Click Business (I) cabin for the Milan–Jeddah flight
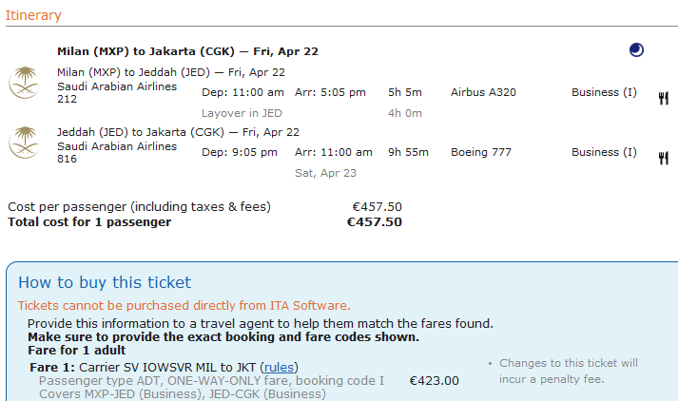678x401 pixels. pos(604,92)
